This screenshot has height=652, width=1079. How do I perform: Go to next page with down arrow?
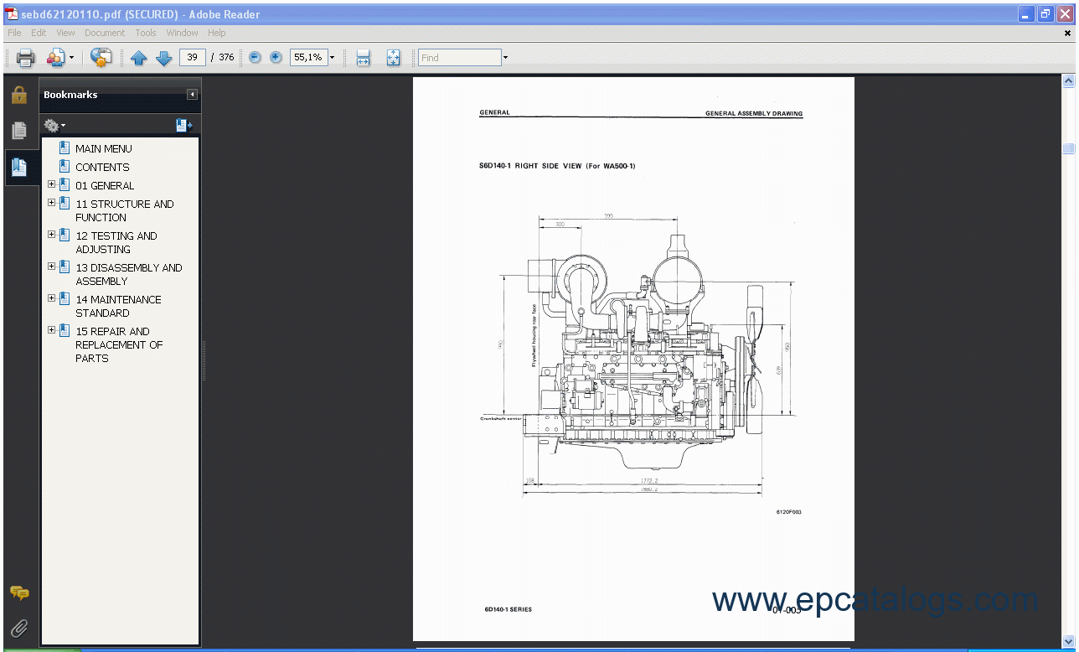click(164, 58)
